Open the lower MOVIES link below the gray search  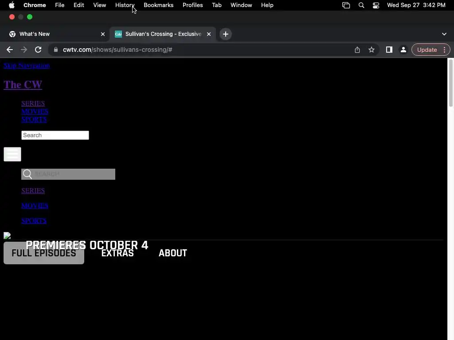pyautogui.click(x=35, y=205)
